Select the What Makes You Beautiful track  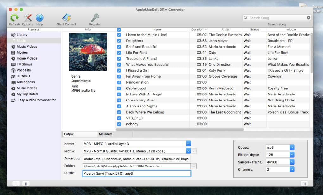pyautogui.click(x=147, y=65)
